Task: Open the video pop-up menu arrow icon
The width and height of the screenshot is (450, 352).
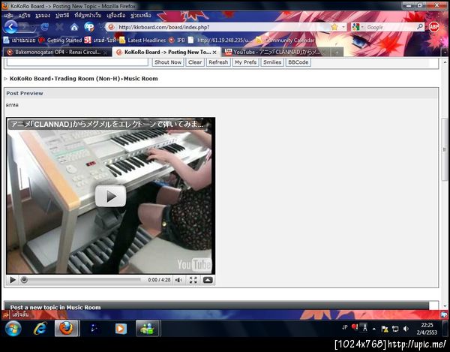Action: 208,280
